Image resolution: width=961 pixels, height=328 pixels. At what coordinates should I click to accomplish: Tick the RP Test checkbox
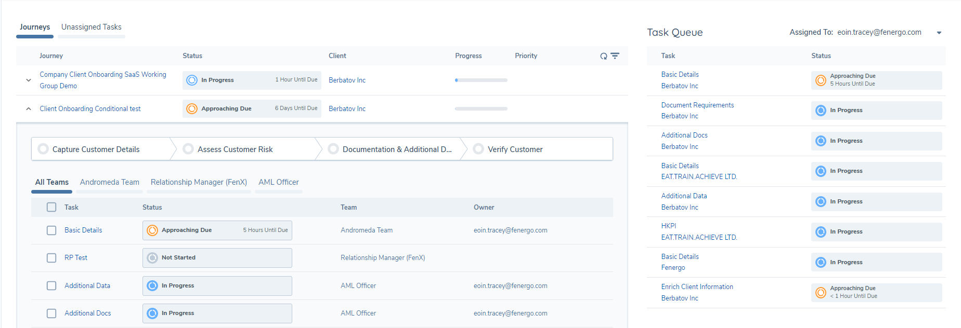[x=51, y=258]
